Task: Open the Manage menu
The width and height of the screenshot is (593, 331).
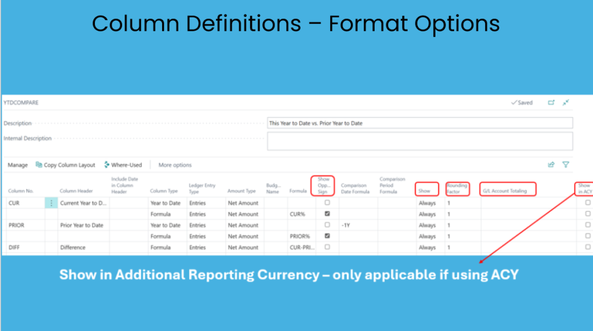Action: click(17, 165)
